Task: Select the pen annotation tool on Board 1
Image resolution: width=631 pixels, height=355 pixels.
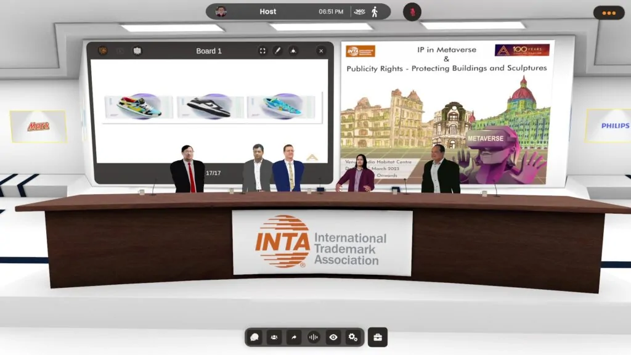Action: click(x=278, y=51)
